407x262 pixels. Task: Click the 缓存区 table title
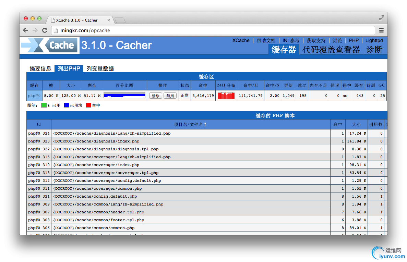(x=206, y=77)
